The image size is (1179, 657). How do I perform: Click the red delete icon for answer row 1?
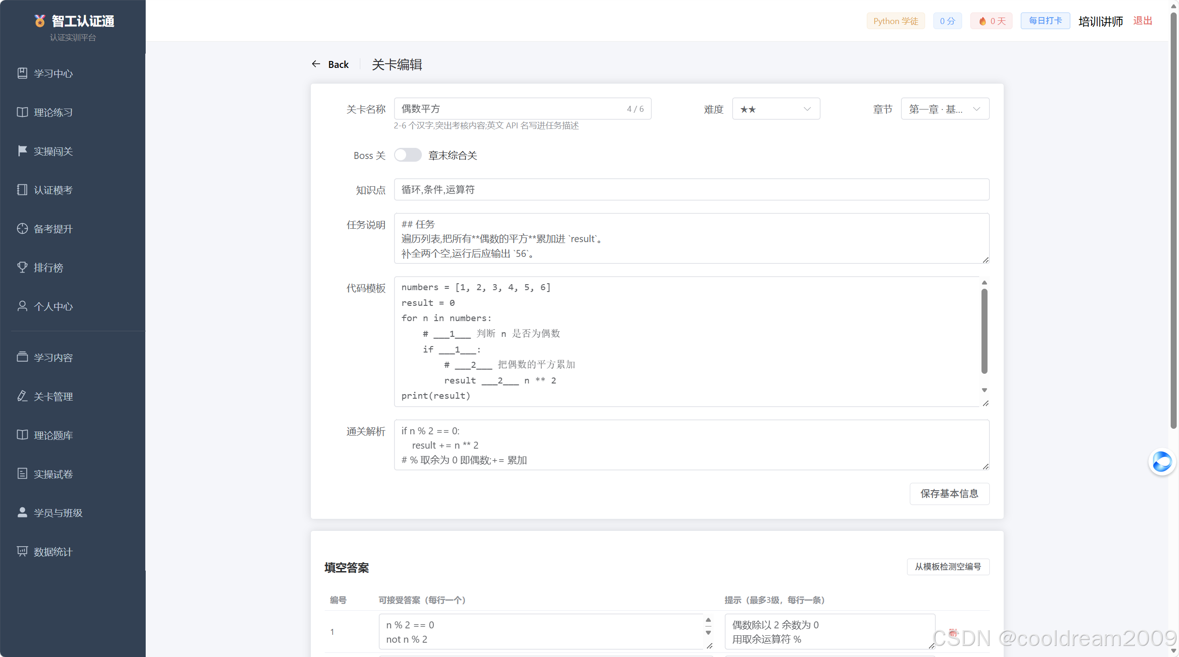click(953, 633)
